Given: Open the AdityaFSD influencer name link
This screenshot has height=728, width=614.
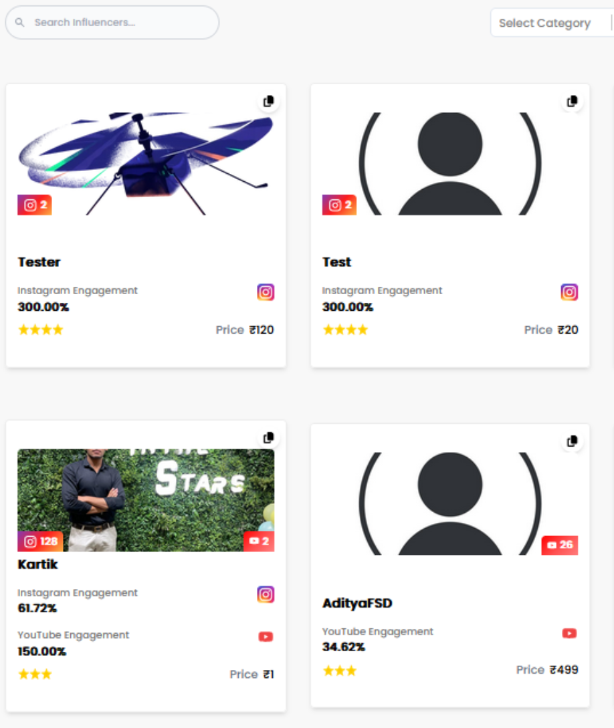Looking at the screenshot, I should (357, 603).
